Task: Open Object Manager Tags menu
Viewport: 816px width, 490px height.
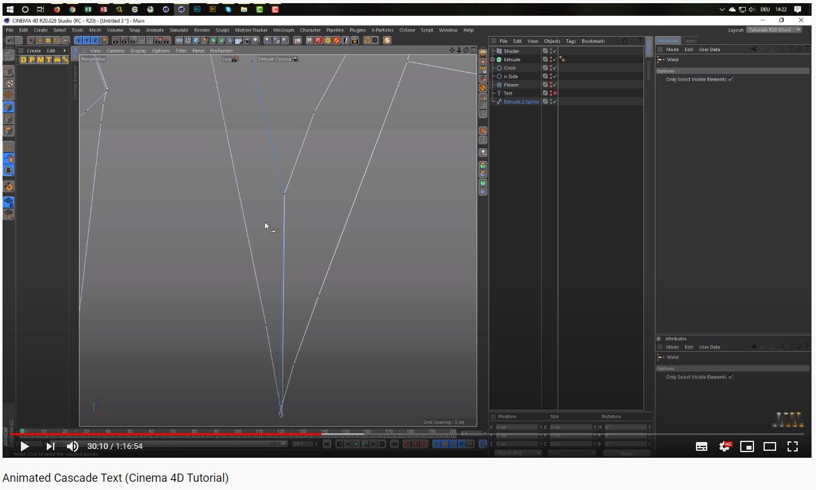Action: click(571, 41)
